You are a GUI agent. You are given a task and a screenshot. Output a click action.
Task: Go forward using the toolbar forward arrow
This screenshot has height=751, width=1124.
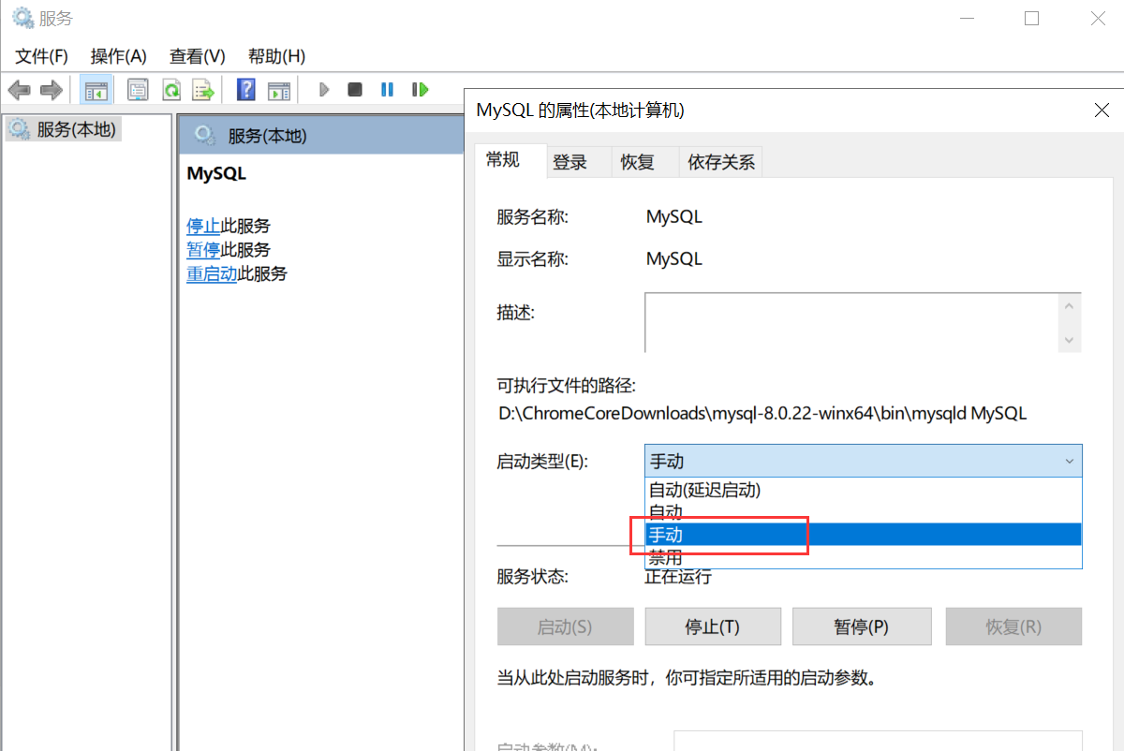coord(52,90)
